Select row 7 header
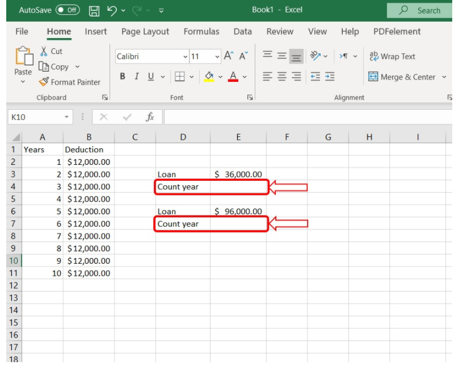The width and height of the screenshot is (467, 370). (14, 223)
